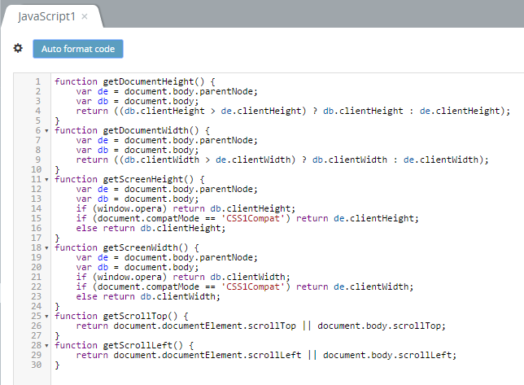This screenshot has width=524, height=385.
Task: Place cursor on 'getScreenHeight' function name
Action: [143, 179]
